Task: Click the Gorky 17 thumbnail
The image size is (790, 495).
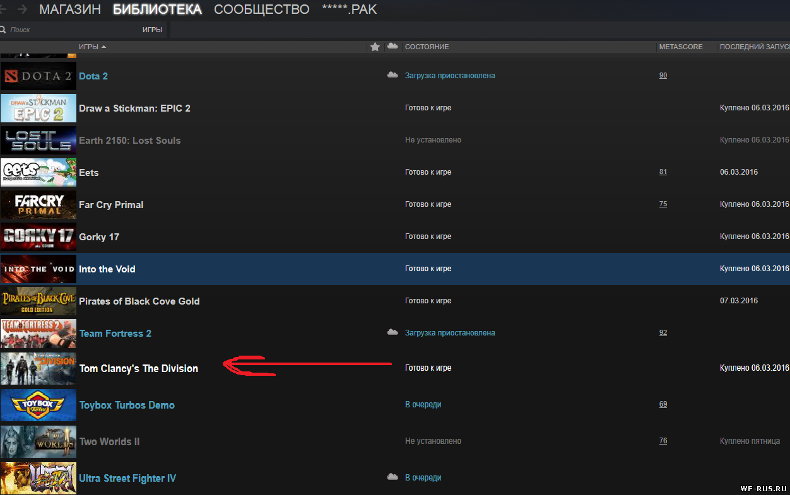Action: [x=38, y=236]
